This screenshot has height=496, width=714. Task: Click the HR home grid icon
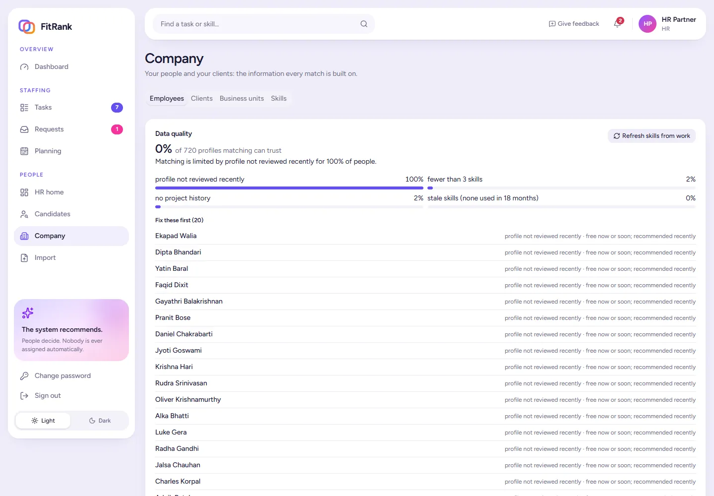[x=24, y=192]
